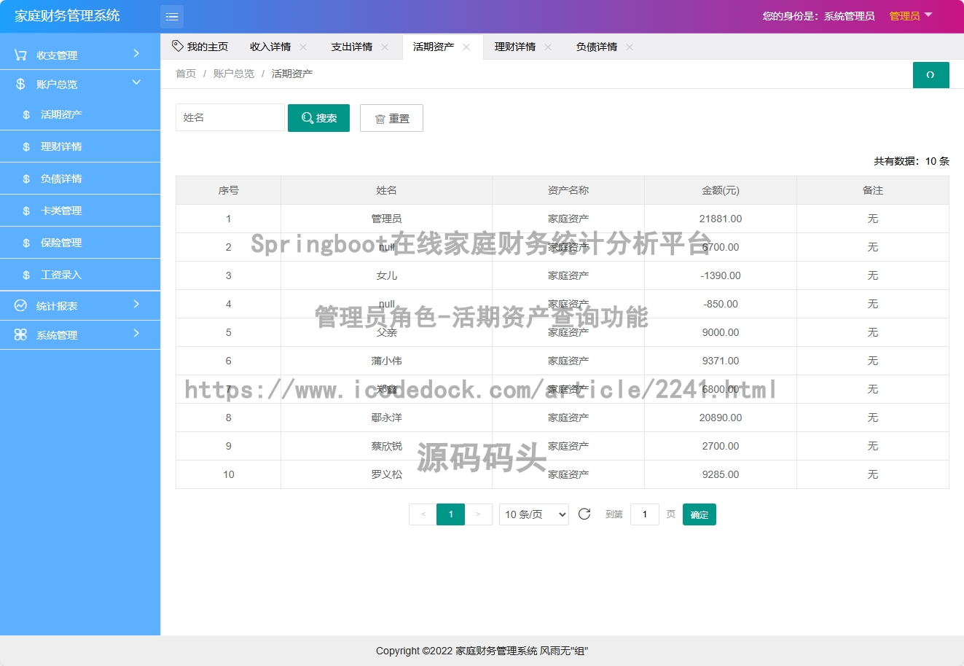Open 理财详情 in the sidebar menu
This screenshot has width=964, height=666.
(x=80, y=146)
